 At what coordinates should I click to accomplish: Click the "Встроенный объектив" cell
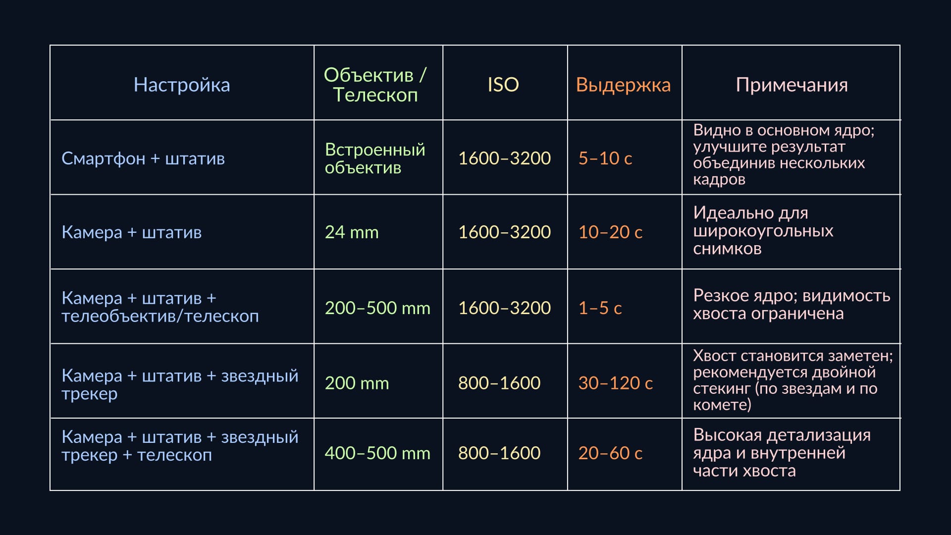[375, 159]
